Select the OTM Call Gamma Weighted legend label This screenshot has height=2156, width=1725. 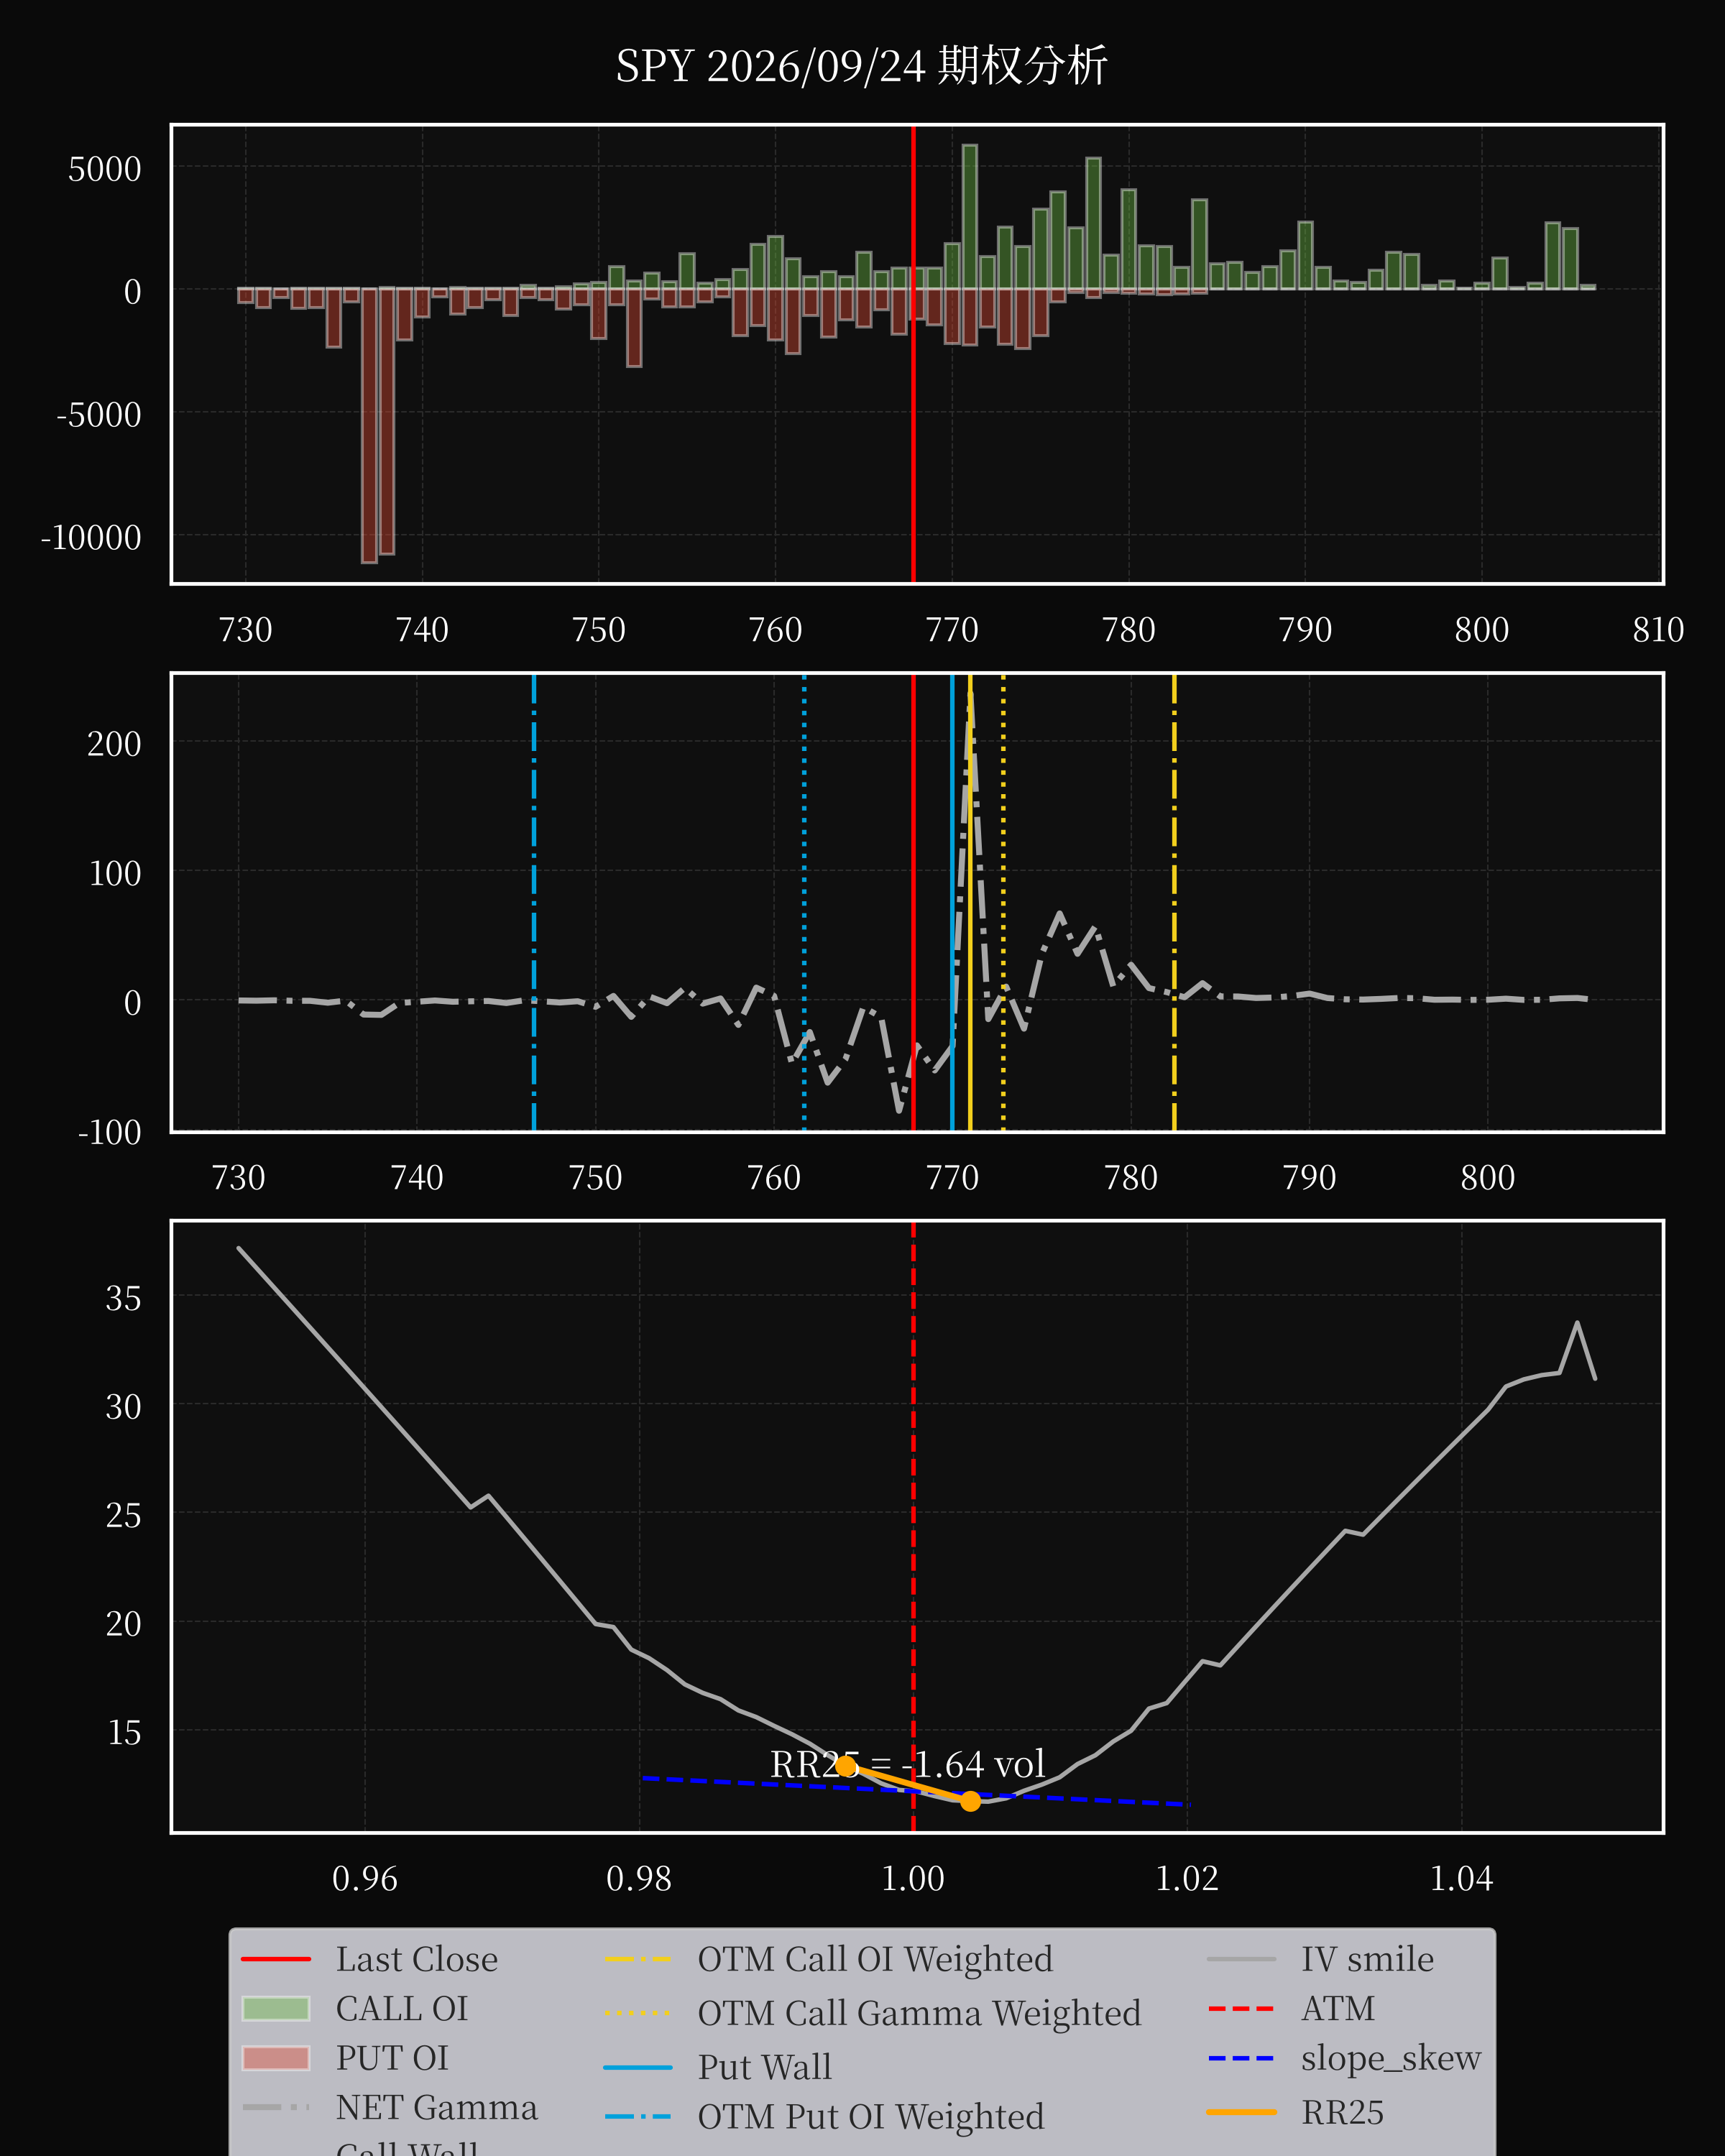click(919, 2013)
